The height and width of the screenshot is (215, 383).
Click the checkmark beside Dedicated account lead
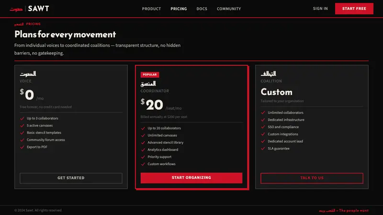tap(263, 141)
